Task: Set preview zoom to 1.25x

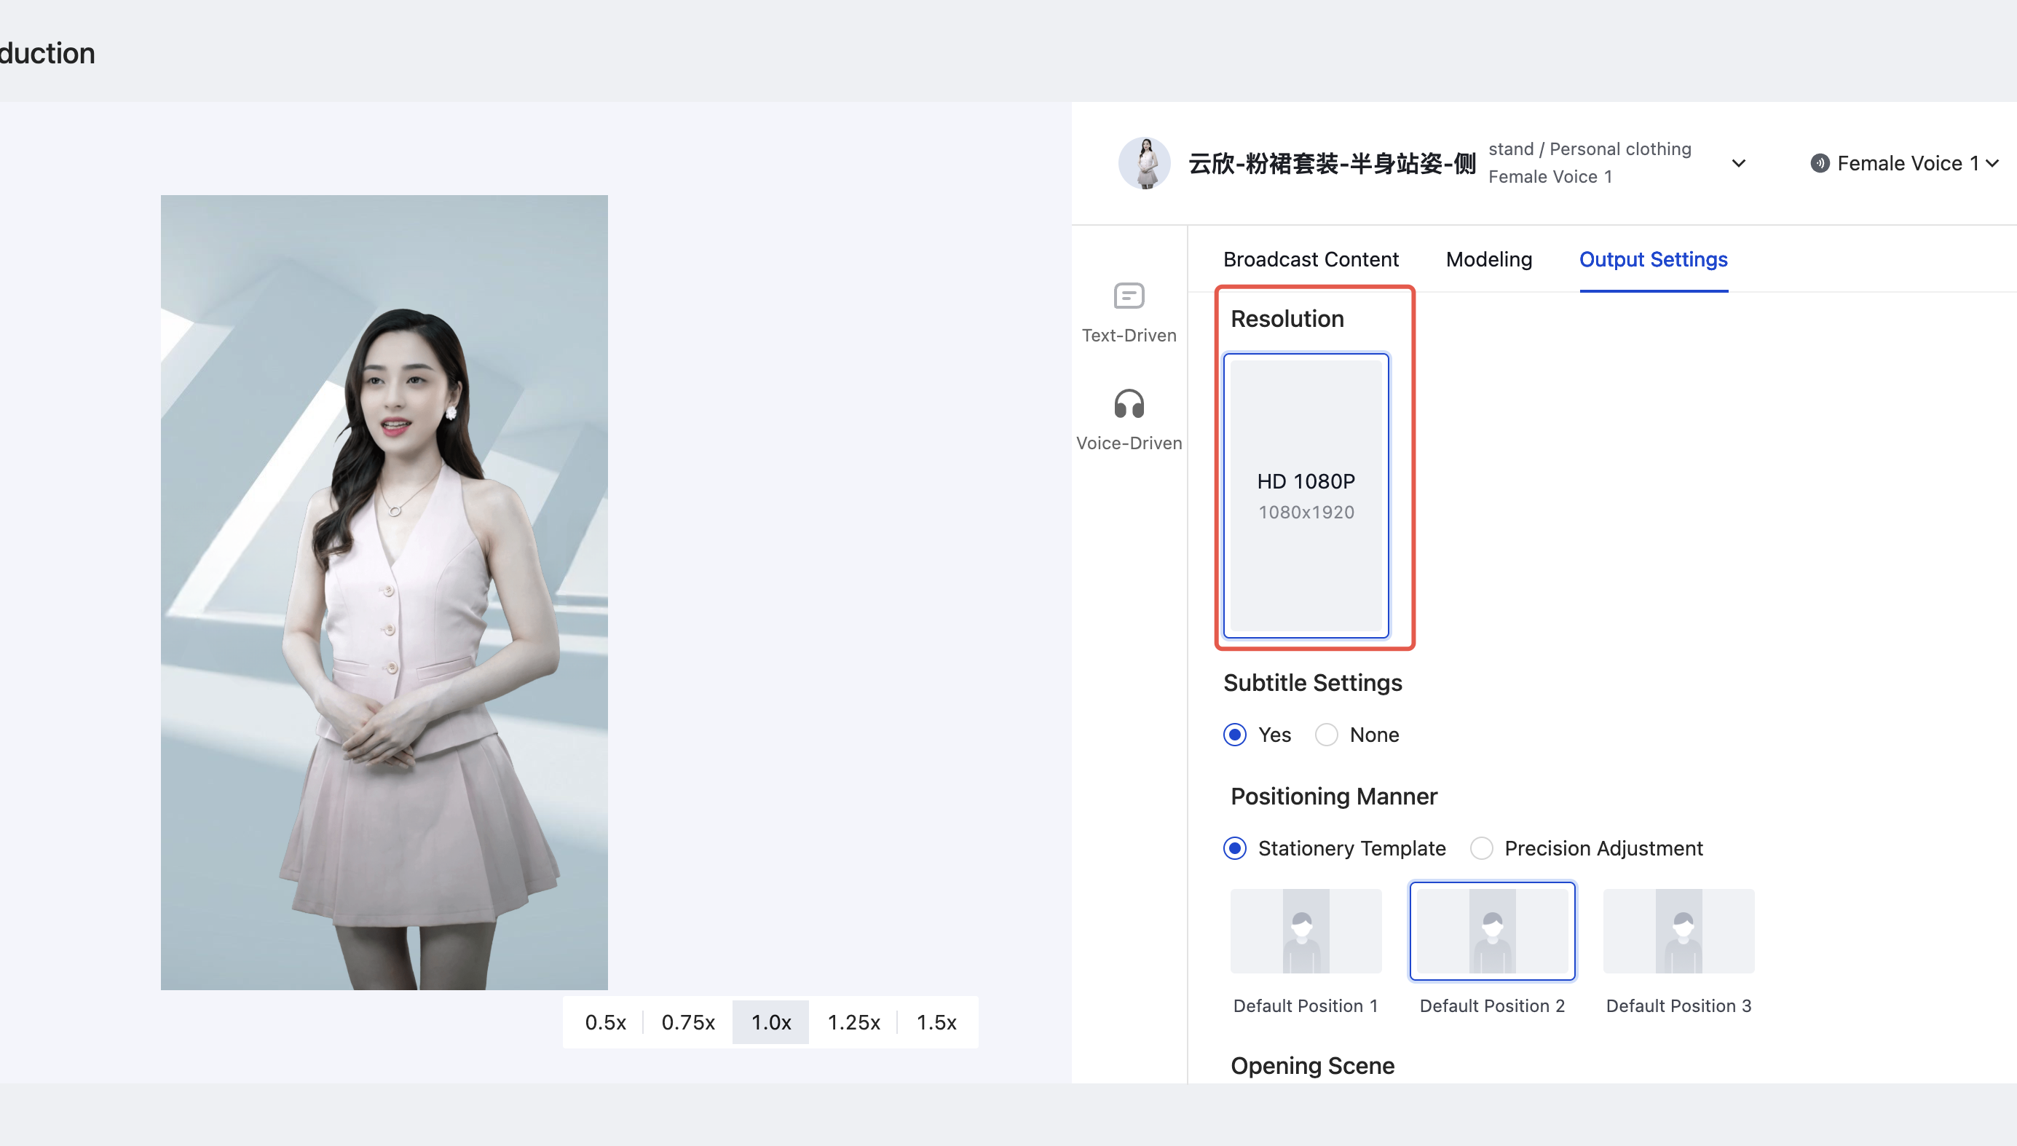Action: [853, 1021]
